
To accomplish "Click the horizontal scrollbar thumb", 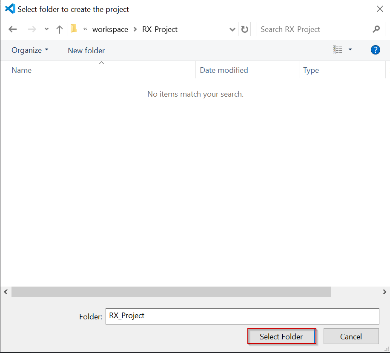I will (171, 292).
